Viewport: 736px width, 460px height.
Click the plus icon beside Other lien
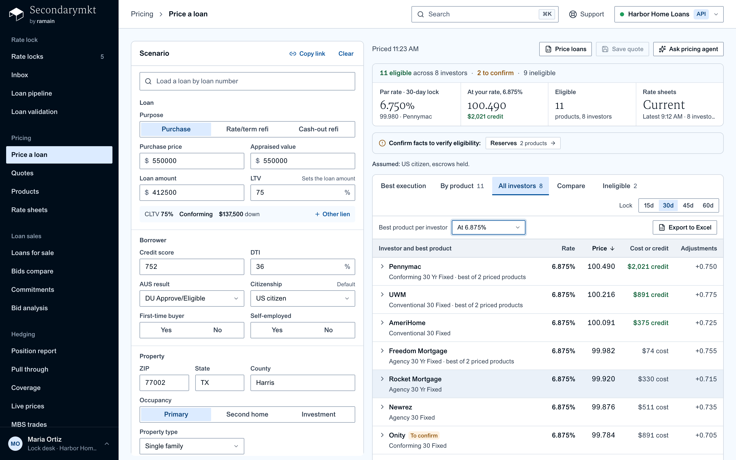pyautogui.click(x=317, y=214)
